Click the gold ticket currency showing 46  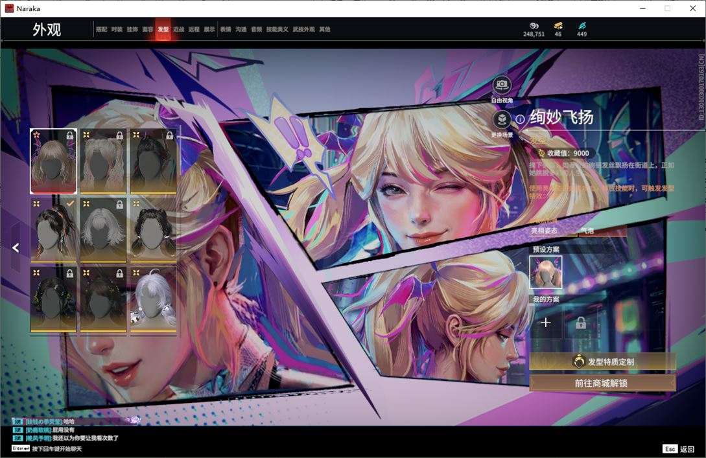pyautogui.click(x=558, y=26)
